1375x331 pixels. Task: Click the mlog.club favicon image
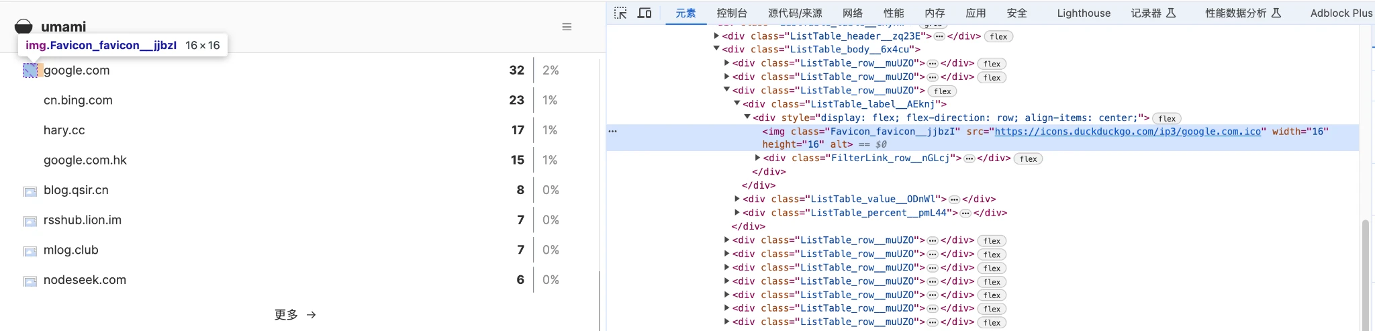pos(30,251)
